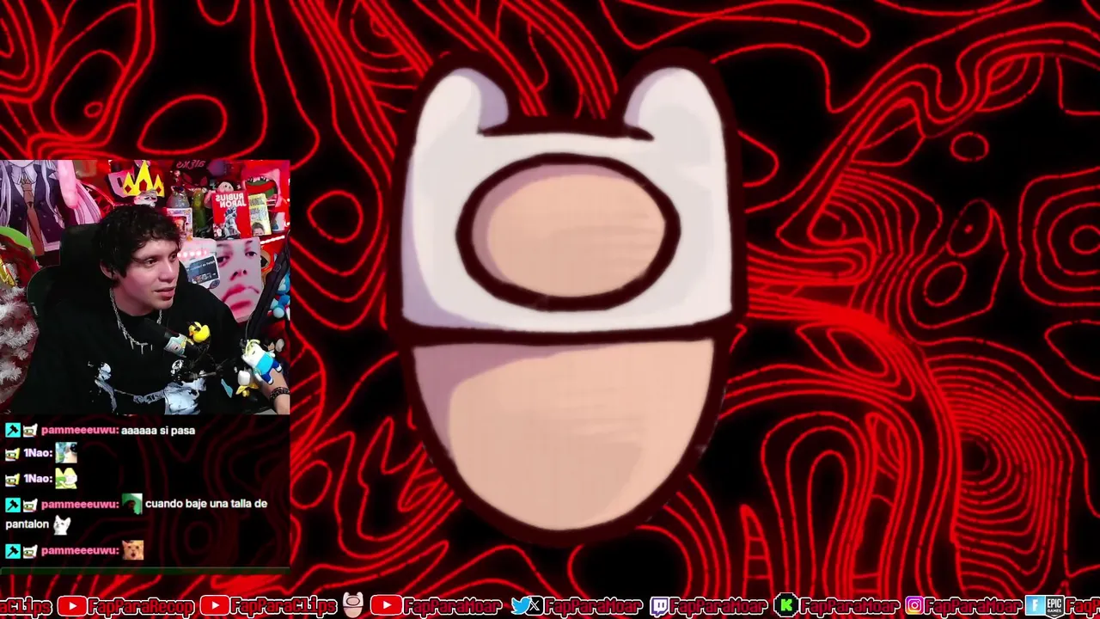Open the FapParaClips YouTube link text
This screenshot has width=1100, height=619.
(x=284, y=606)
